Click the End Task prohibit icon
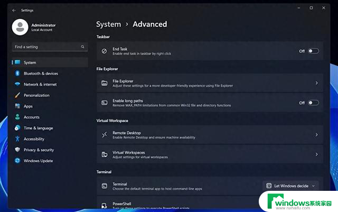The width and height of the screenshot is (338, 212). tap(104, 51)
